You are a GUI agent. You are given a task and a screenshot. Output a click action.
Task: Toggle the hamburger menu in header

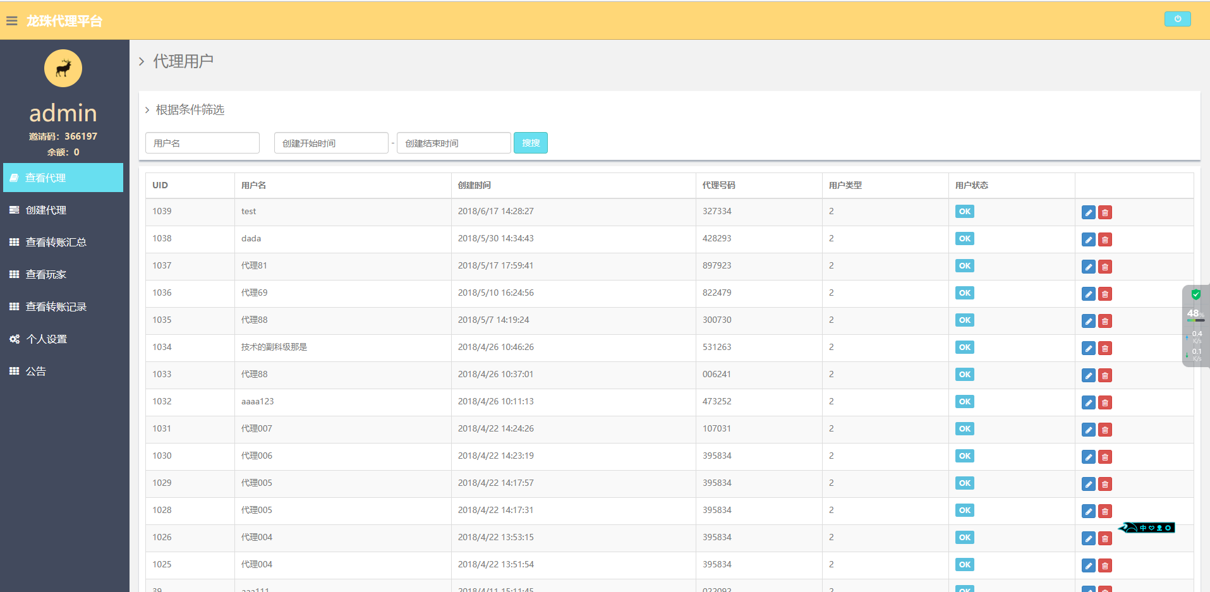click(11, 21)
